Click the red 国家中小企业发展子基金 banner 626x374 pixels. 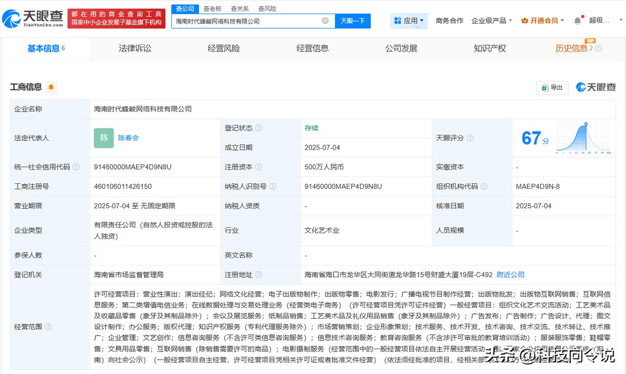click(117, 19)
